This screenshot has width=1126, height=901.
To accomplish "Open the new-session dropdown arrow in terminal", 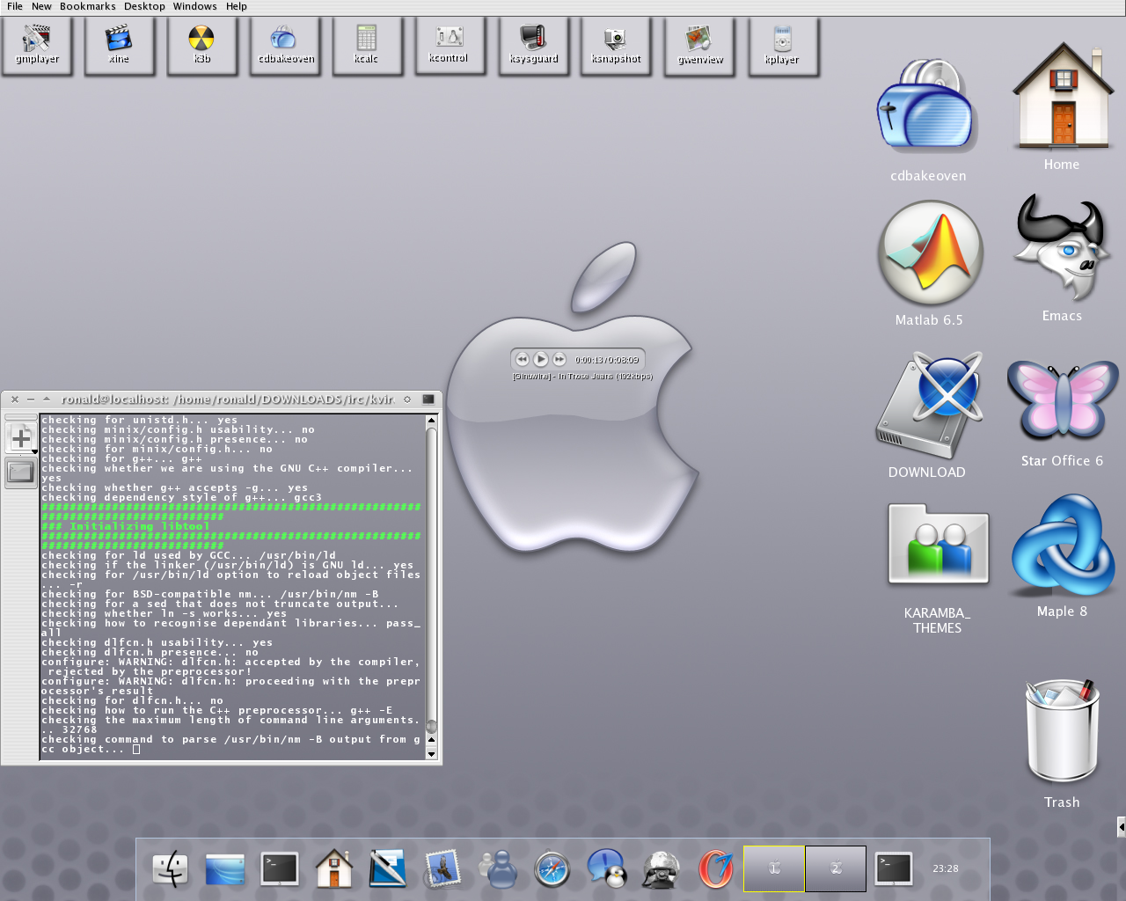I will pos(34,451).
